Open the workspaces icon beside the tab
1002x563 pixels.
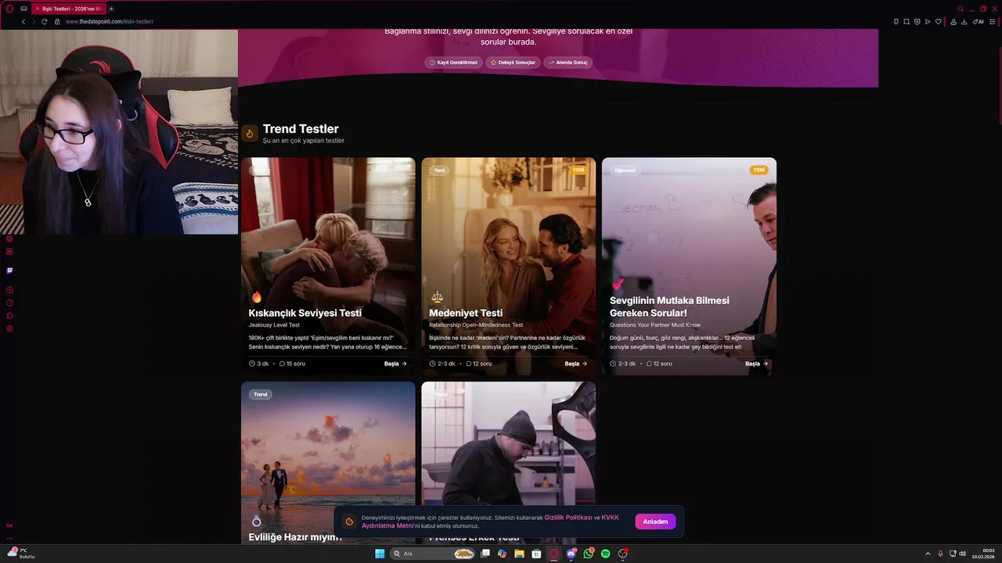23,9
